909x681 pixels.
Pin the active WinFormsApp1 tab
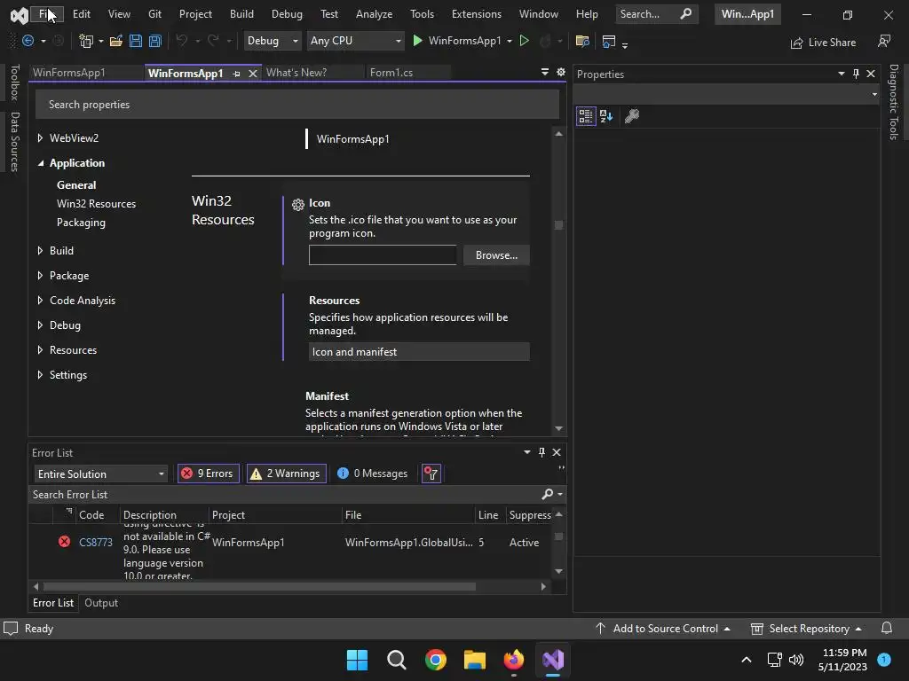(236, 74)
